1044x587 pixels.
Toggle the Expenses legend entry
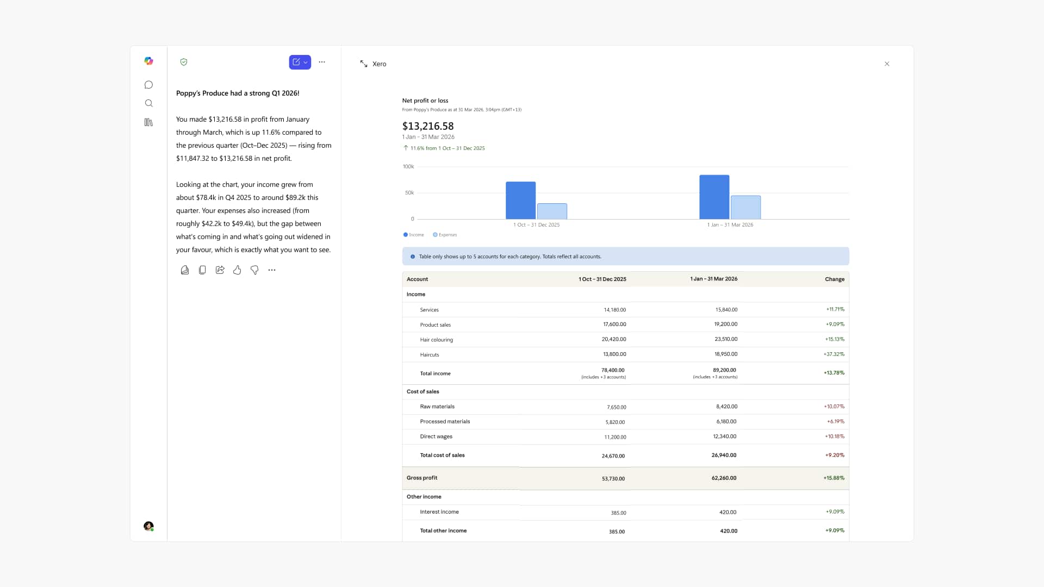445,235
